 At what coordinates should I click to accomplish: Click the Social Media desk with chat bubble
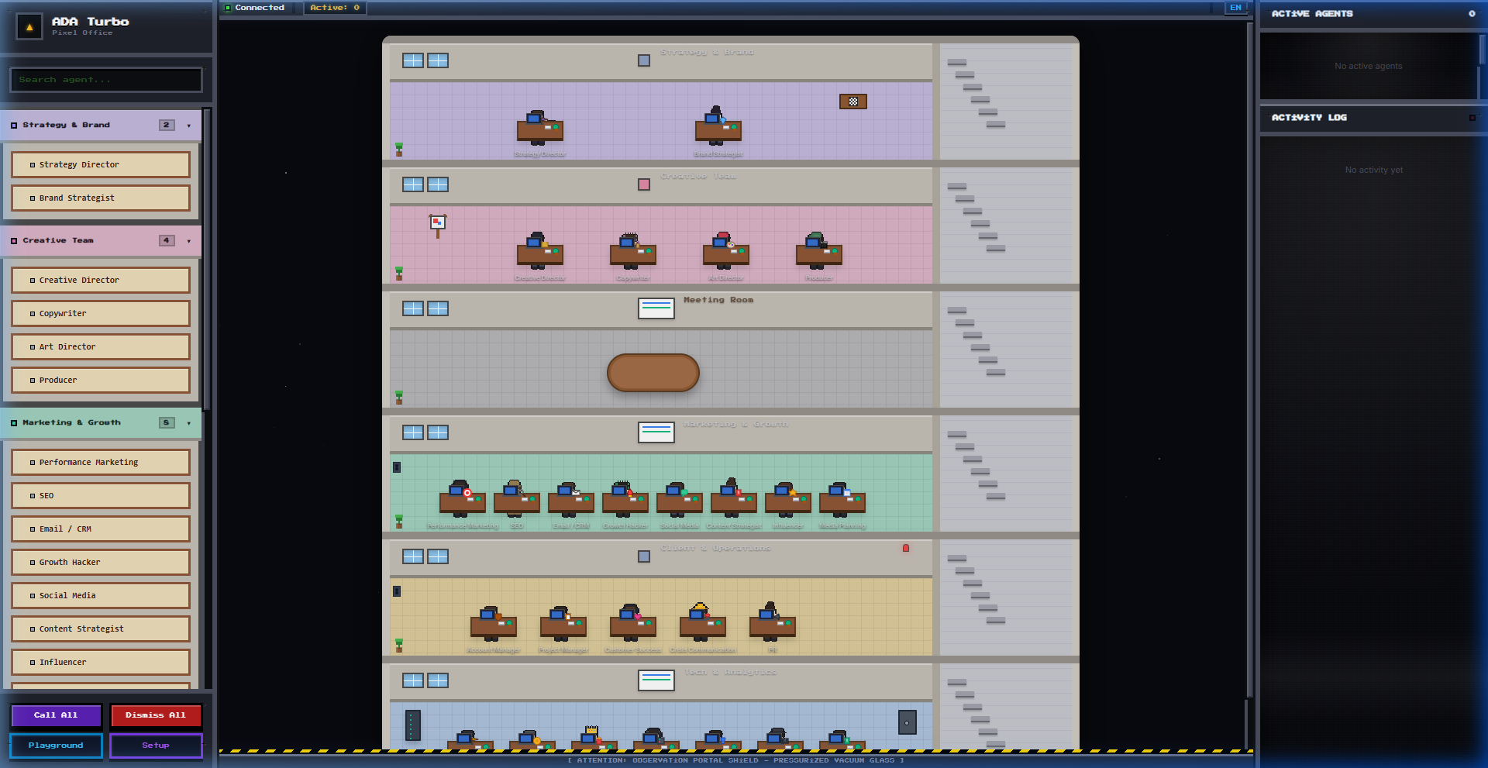680,499
